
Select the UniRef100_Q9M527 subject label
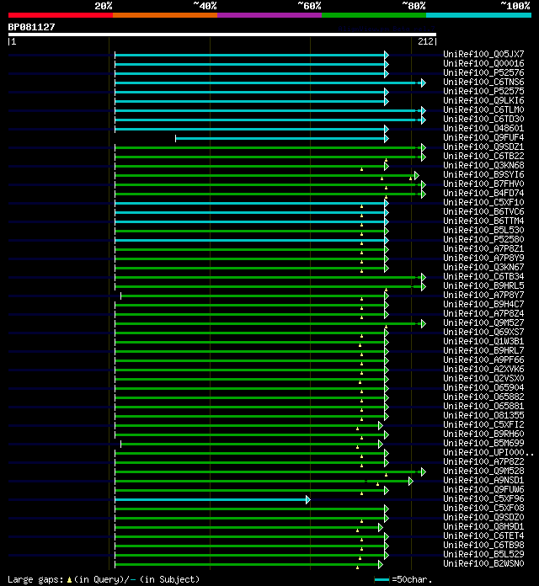pyautogui.click(x=483, y=323)
